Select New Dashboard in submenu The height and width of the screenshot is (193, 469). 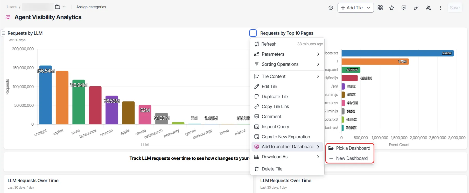coord(350,158)
